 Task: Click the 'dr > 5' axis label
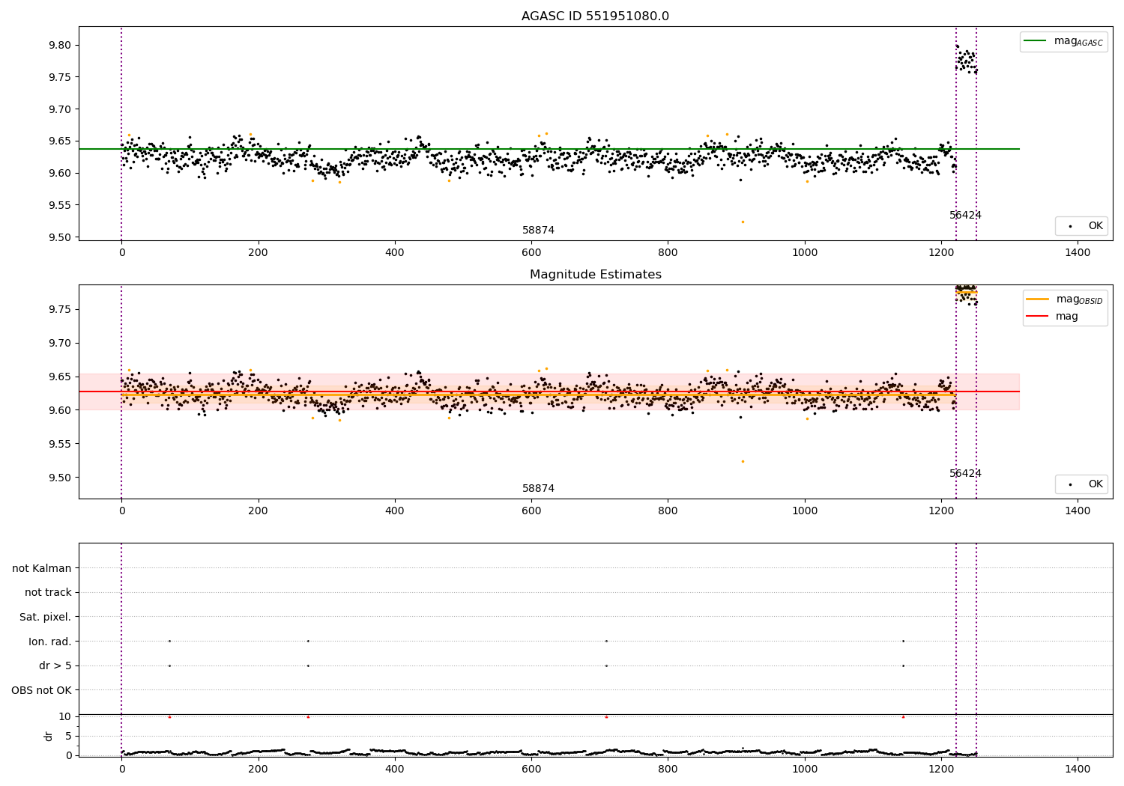(55, 665)
